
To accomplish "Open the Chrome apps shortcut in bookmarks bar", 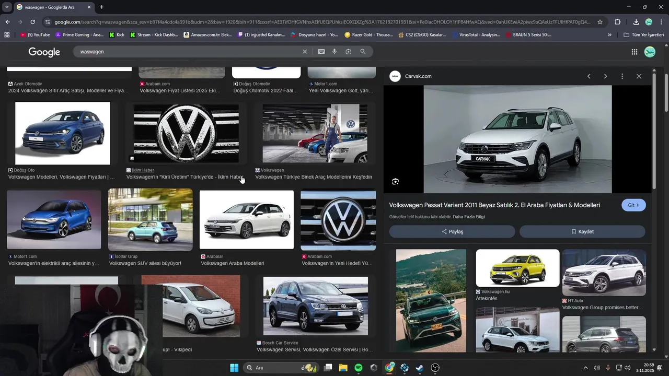I will click(x=7, y=35).
